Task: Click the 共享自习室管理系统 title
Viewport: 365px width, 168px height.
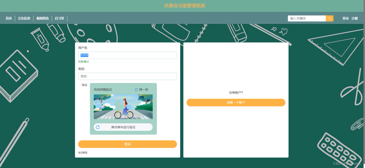Action: [x=185, y=6]
